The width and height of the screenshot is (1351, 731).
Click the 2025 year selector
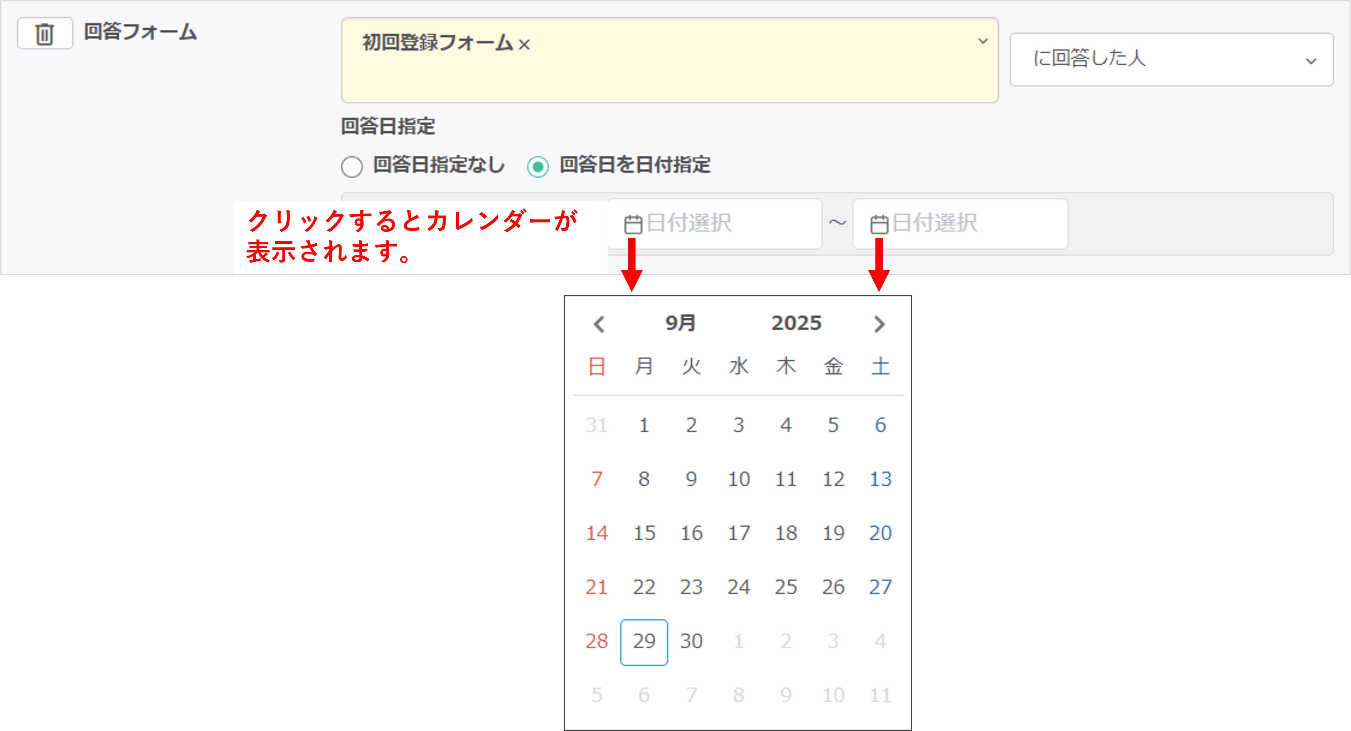point(796,323)
